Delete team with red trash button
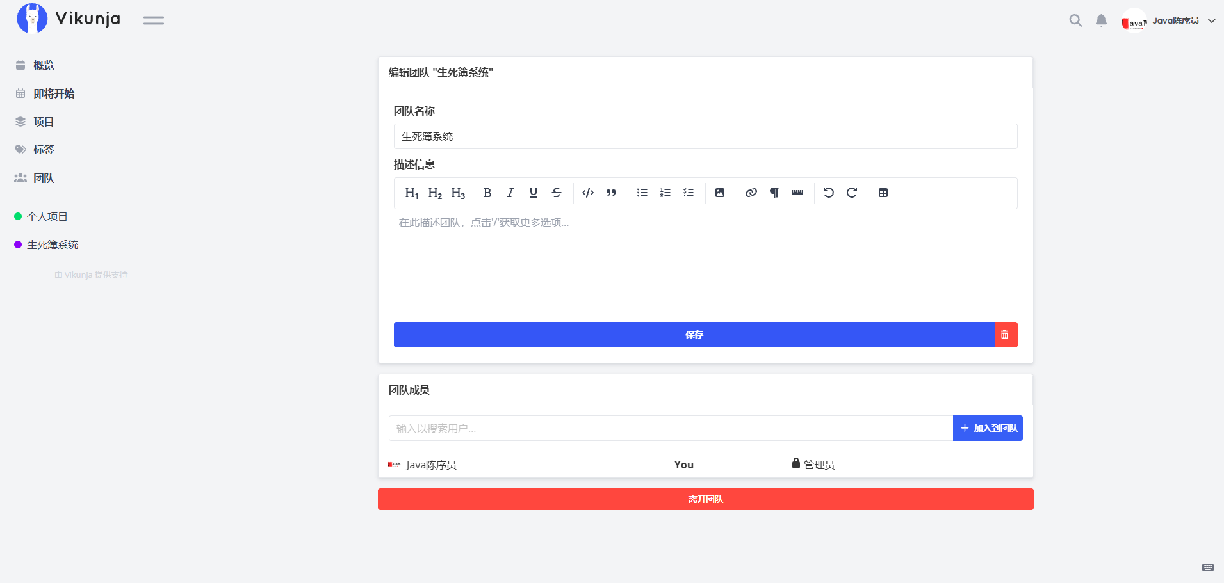This screenshot has height=583, width=1224. 1006,335
